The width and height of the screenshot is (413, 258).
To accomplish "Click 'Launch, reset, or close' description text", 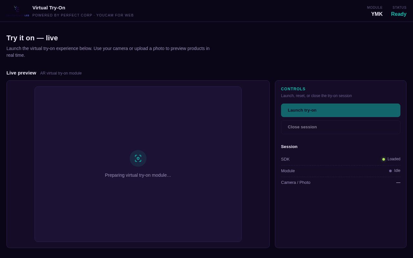I will pos(316,96).
